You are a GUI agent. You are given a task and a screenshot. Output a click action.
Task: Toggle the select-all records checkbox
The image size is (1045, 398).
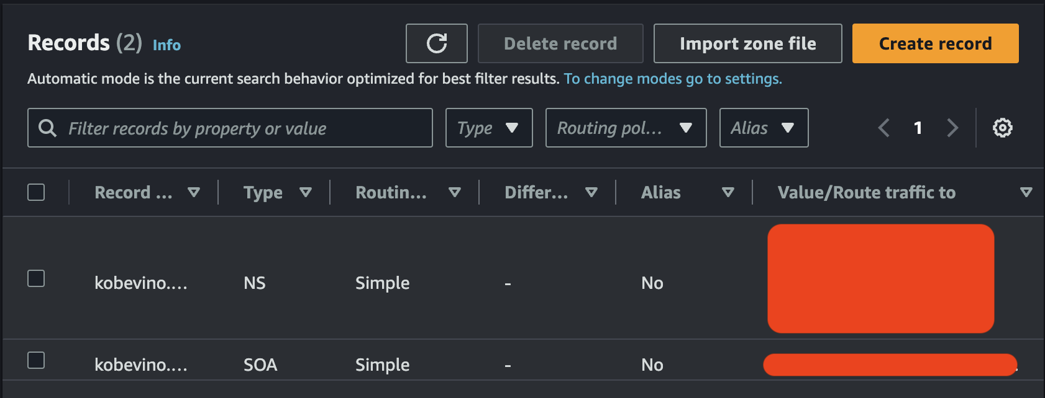pos(36,192)
